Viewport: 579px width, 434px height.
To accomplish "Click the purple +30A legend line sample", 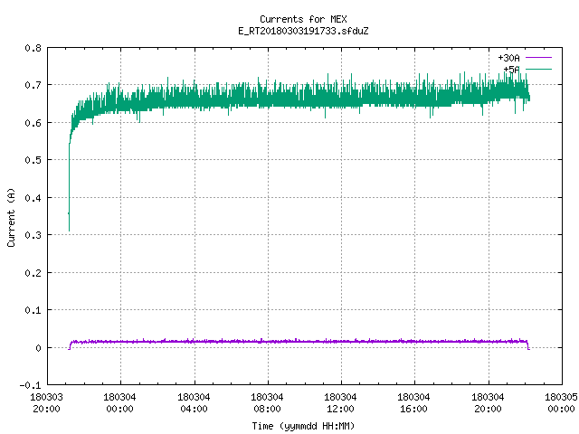I will pos(538,58).
